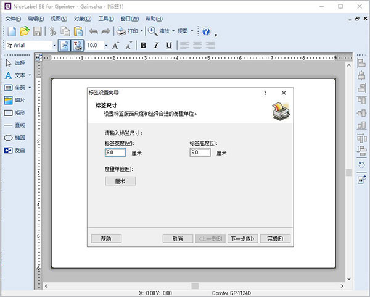Select the 图片 picture tool
The width and height of the screenshot is (370, 297).
pos(15,100)
